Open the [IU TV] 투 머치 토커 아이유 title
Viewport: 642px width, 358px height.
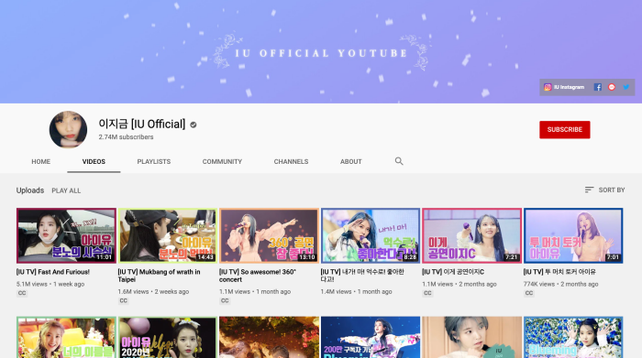tap(559, 272)
